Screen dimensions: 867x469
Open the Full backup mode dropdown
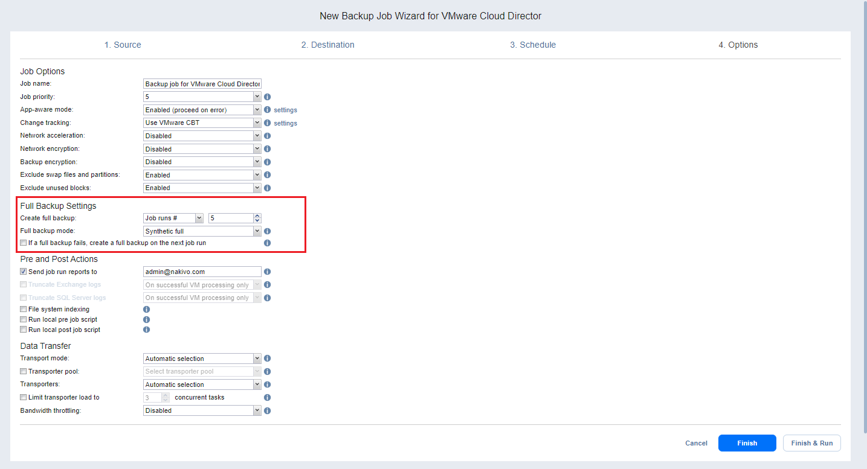coord(202,231)
